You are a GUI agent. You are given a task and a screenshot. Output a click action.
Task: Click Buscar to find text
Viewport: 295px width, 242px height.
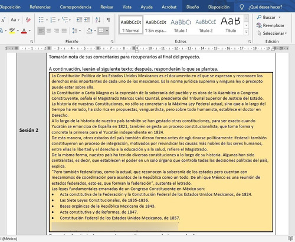pyautogui.click(x=266, y=17)
